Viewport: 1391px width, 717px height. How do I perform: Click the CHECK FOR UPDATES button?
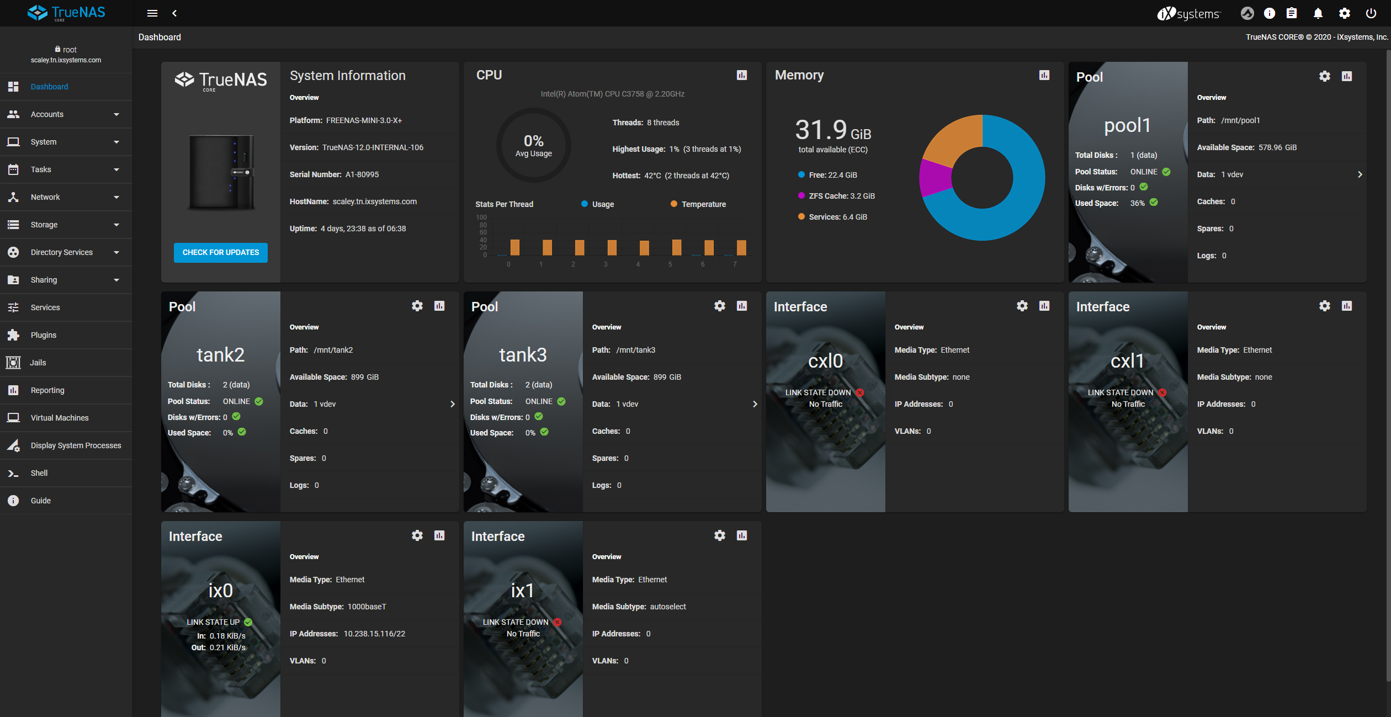(220, 252)
